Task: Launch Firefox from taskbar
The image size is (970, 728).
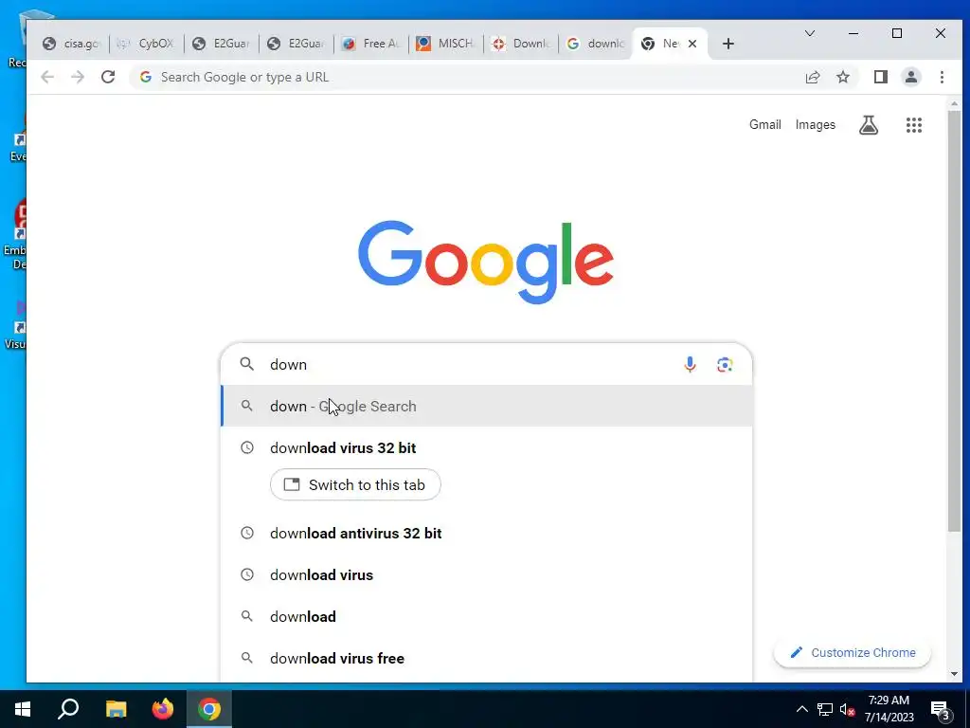Action: tap(163, 709)
